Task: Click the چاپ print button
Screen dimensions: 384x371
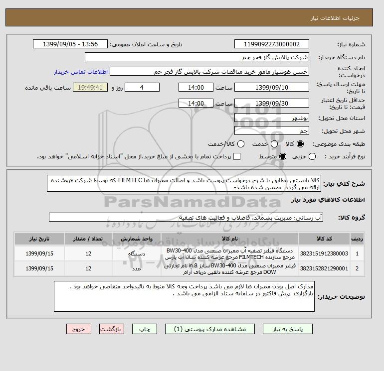Action: (145, 329)
